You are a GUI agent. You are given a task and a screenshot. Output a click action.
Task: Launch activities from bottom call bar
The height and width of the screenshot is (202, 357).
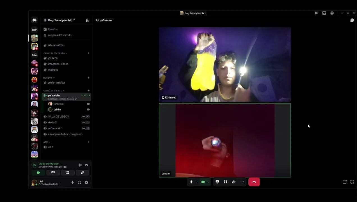(225, 182)
